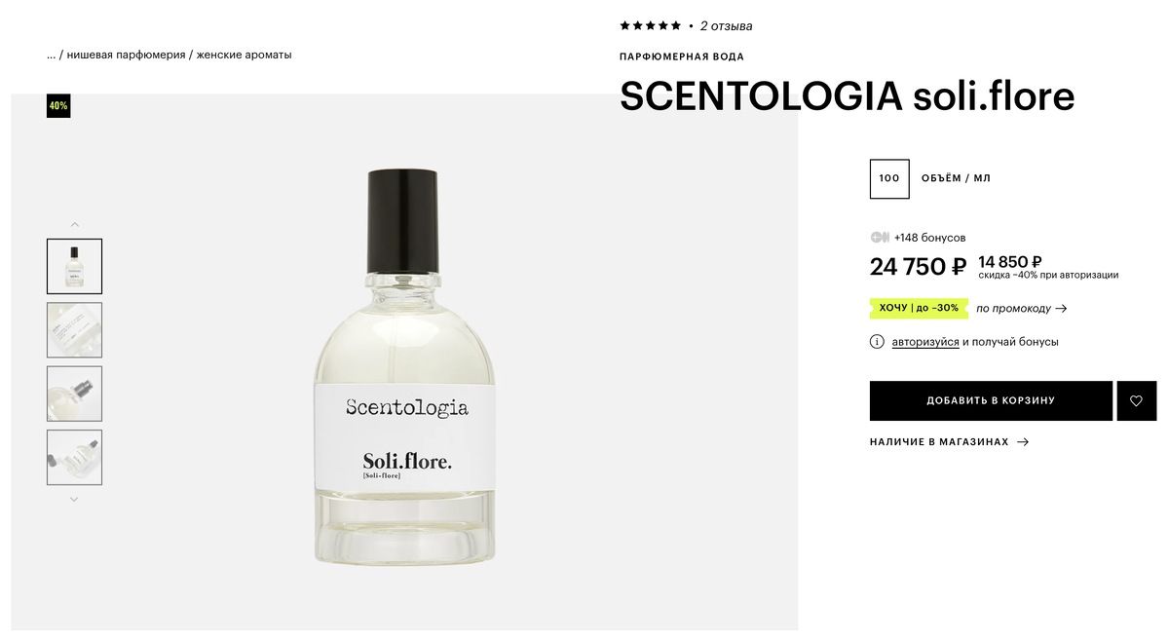Click the info icon next to авторизуйся
Screen dimensions: 1169x640
coord(877,342)
